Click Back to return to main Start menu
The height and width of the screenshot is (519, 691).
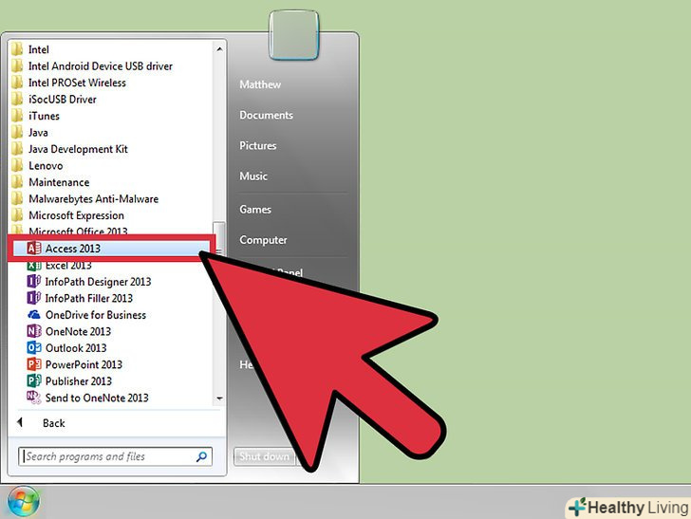coord(54,423)
